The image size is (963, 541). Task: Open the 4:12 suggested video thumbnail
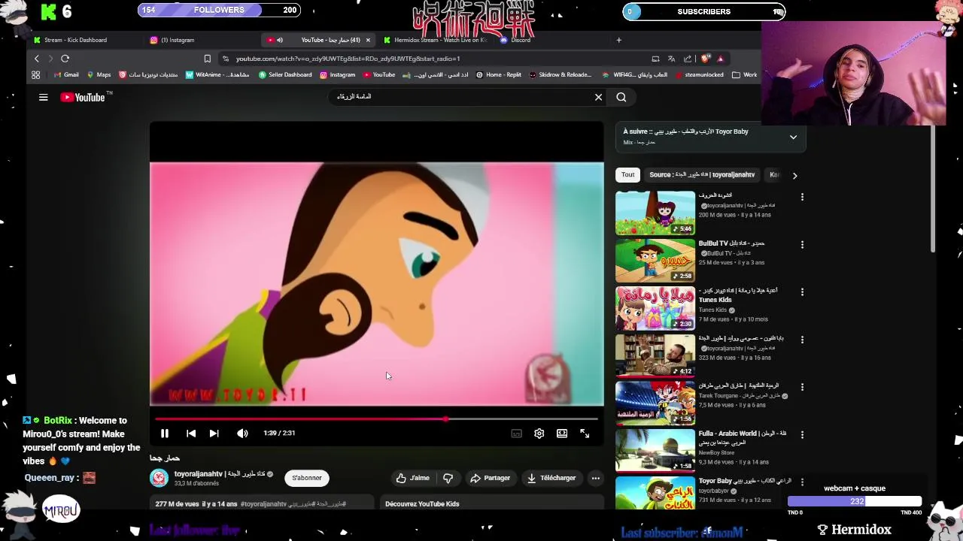point(655,355)
